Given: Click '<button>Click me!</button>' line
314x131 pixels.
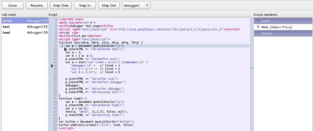Looking at the screenshot, I should coord(80,36).
